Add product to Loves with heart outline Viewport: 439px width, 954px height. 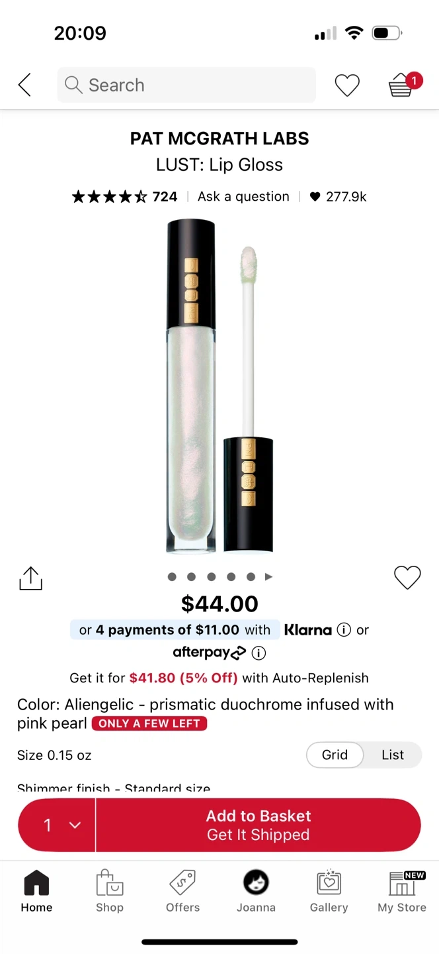[x=407, y=578]
